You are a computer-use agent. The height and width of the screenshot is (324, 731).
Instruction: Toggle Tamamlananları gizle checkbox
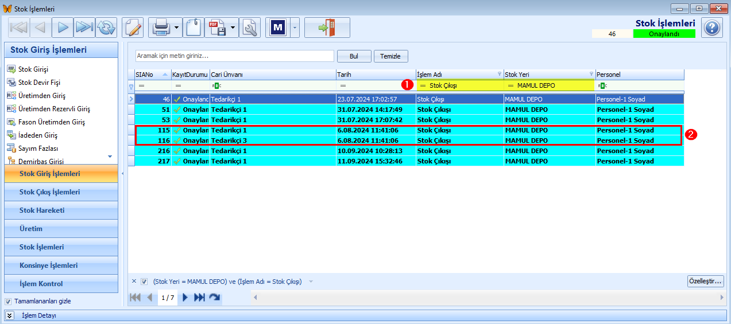point(8,301)
